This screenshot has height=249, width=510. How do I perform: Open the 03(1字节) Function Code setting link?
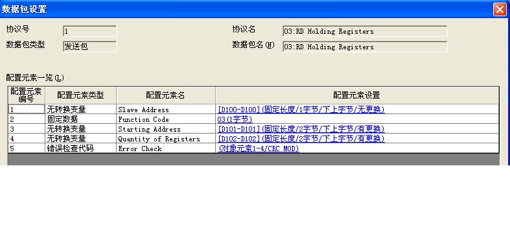coord(235,119)
